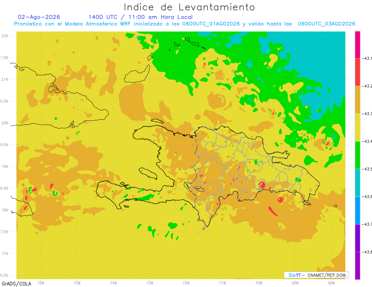Click the "-43.3" scale value

[367, 114]
